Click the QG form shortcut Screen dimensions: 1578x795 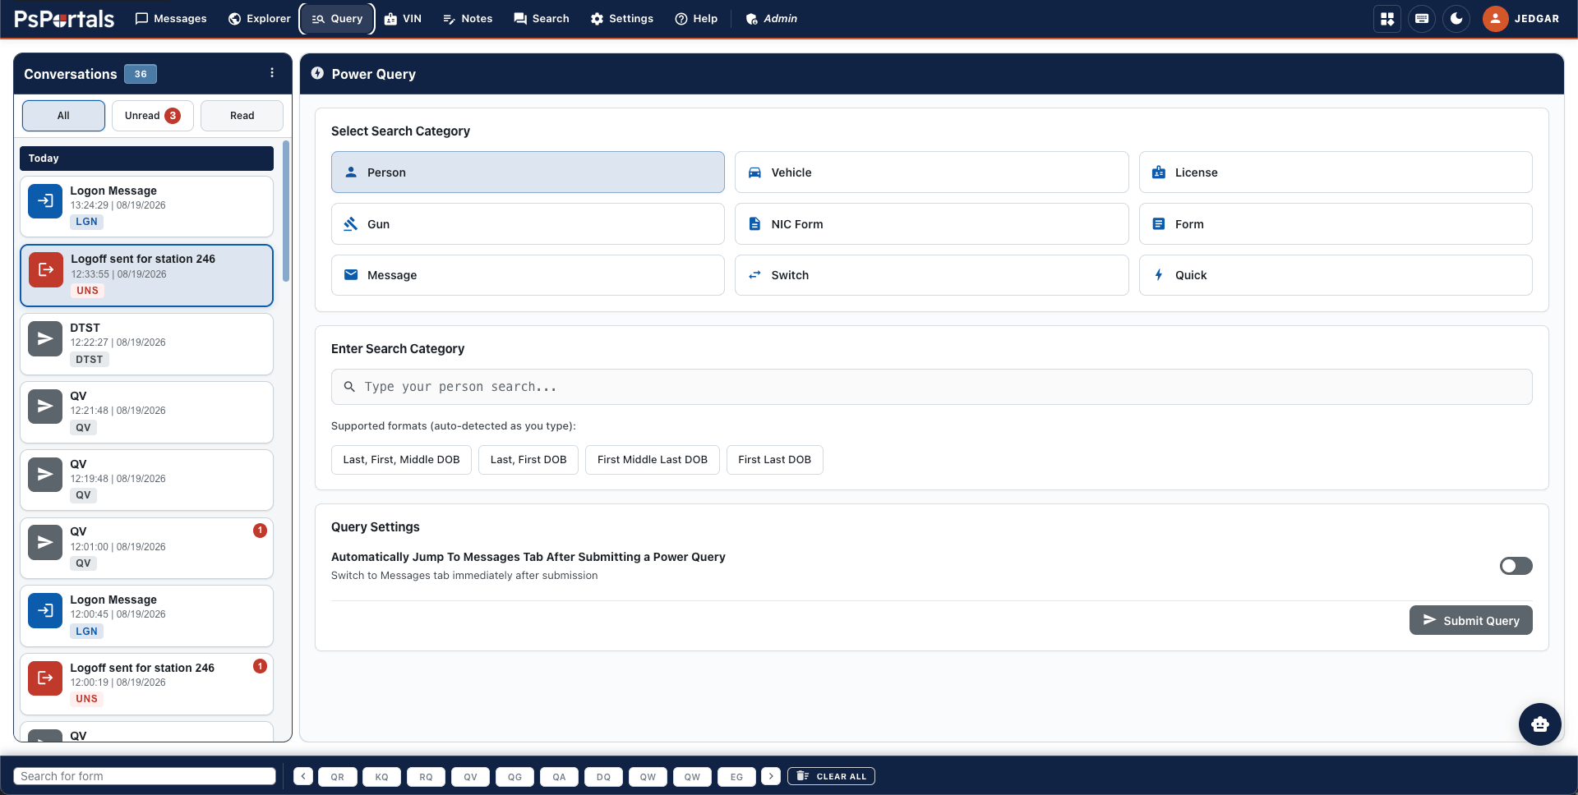[x=514, y=777]
